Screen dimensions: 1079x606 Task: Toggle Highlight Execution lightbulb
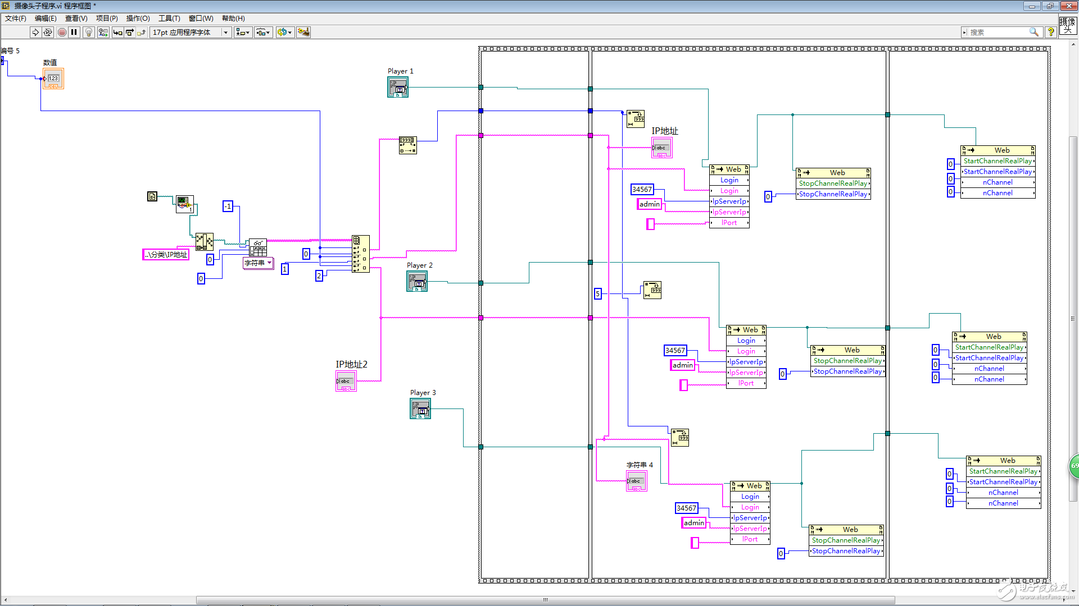coord(89,32)
